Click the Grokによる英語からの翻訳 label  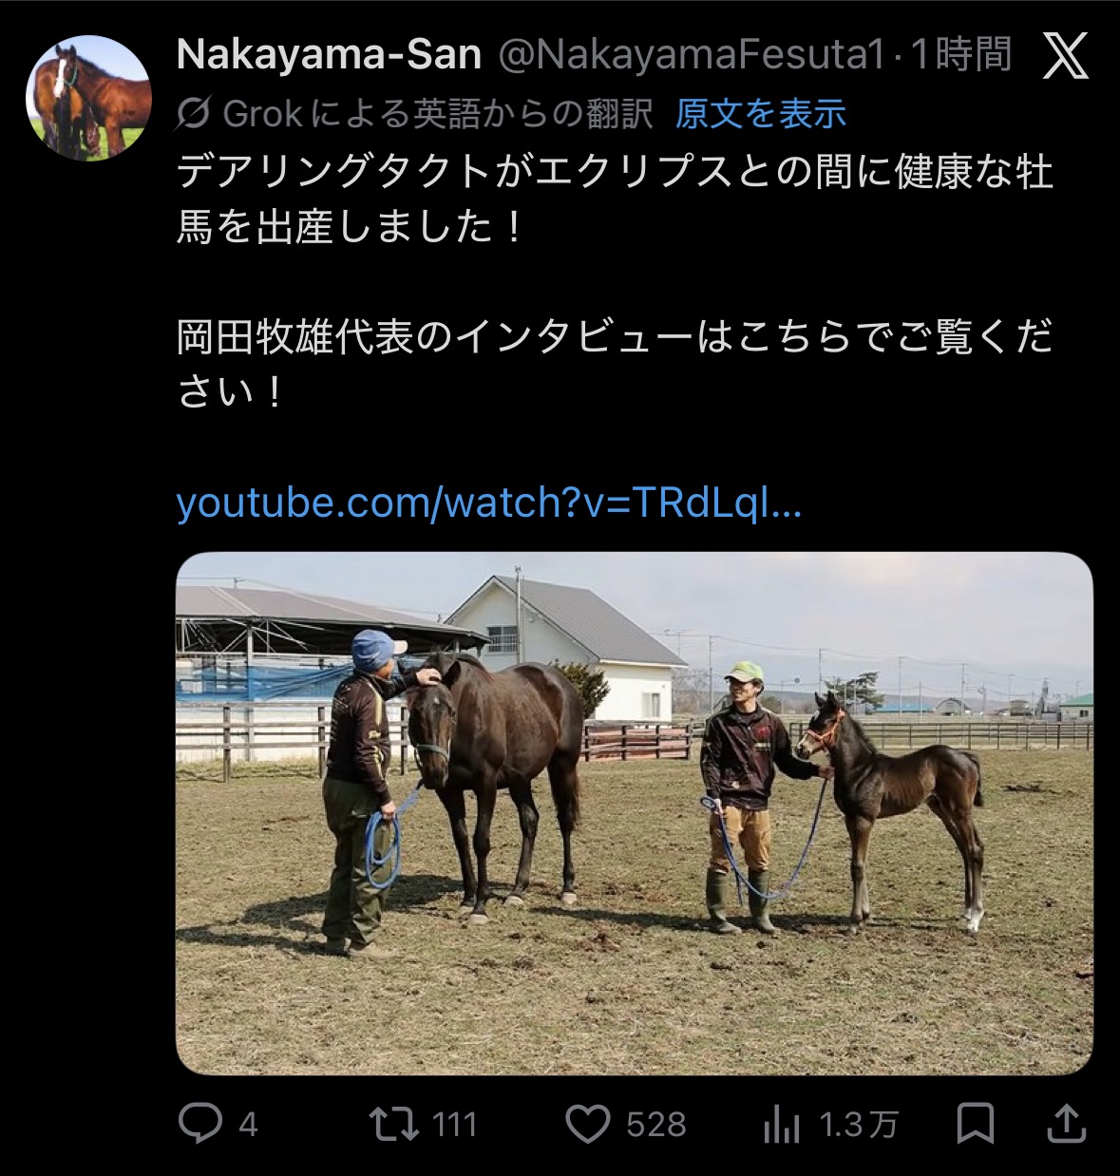pyautogui.click(x=437, y=114)
